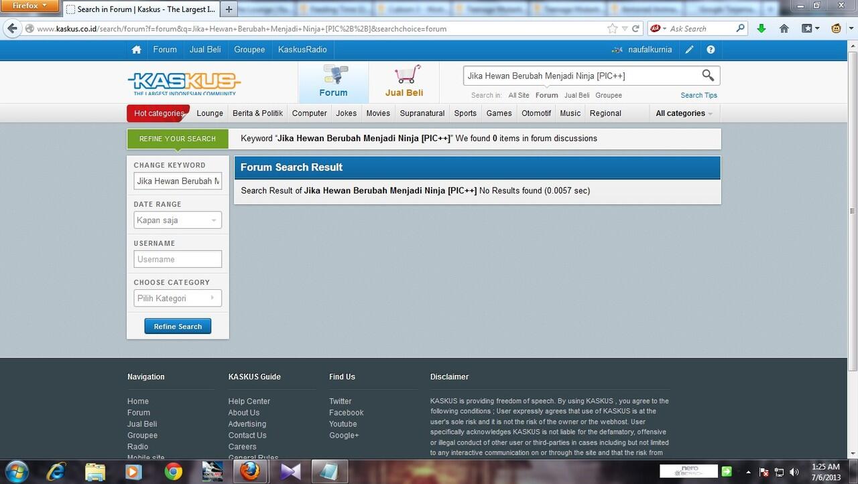Click the Username input field
The image size is (858, 484).
click(178, 259)
